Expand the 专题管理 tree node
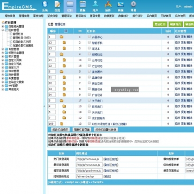 pyautogui.click(x=3, y=49)
